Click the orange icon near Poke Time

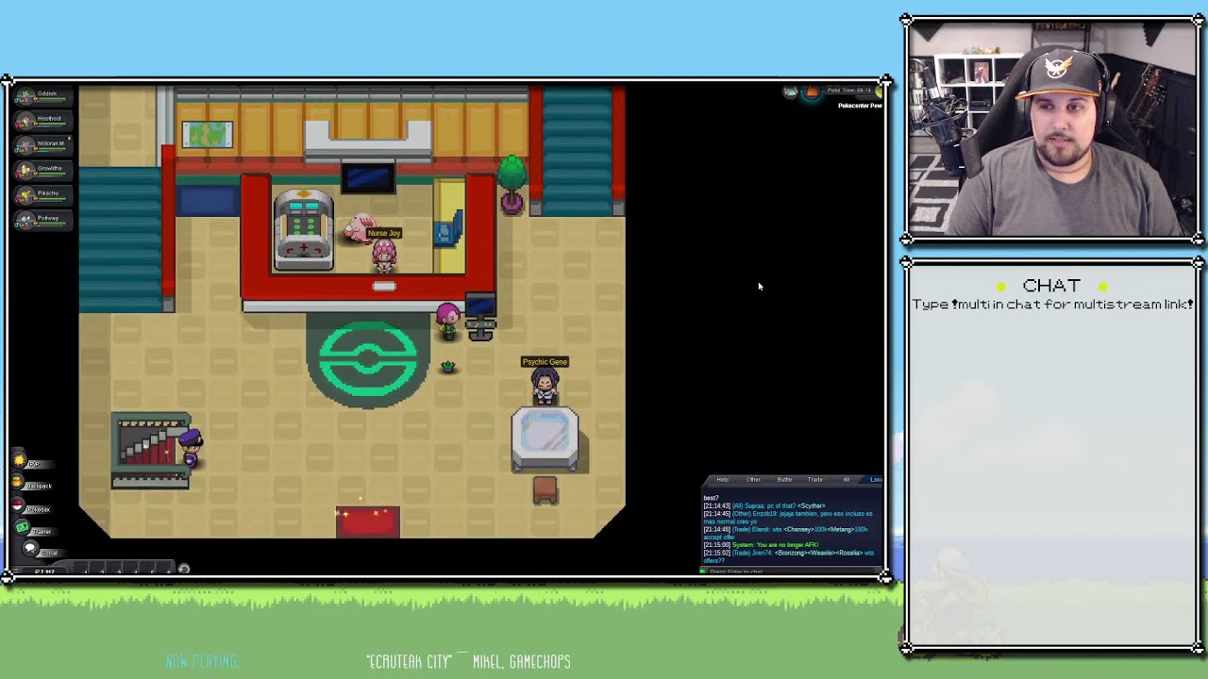point(813,92)
